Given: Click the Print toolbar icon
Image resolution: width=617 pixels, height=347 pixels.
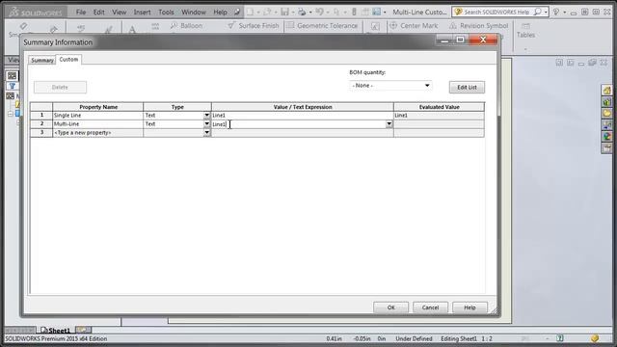Looking at the screenshot, I should tap(302, 13).
